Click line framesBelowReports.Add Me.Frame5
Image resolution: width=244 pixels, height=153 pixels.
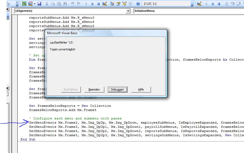63,110
